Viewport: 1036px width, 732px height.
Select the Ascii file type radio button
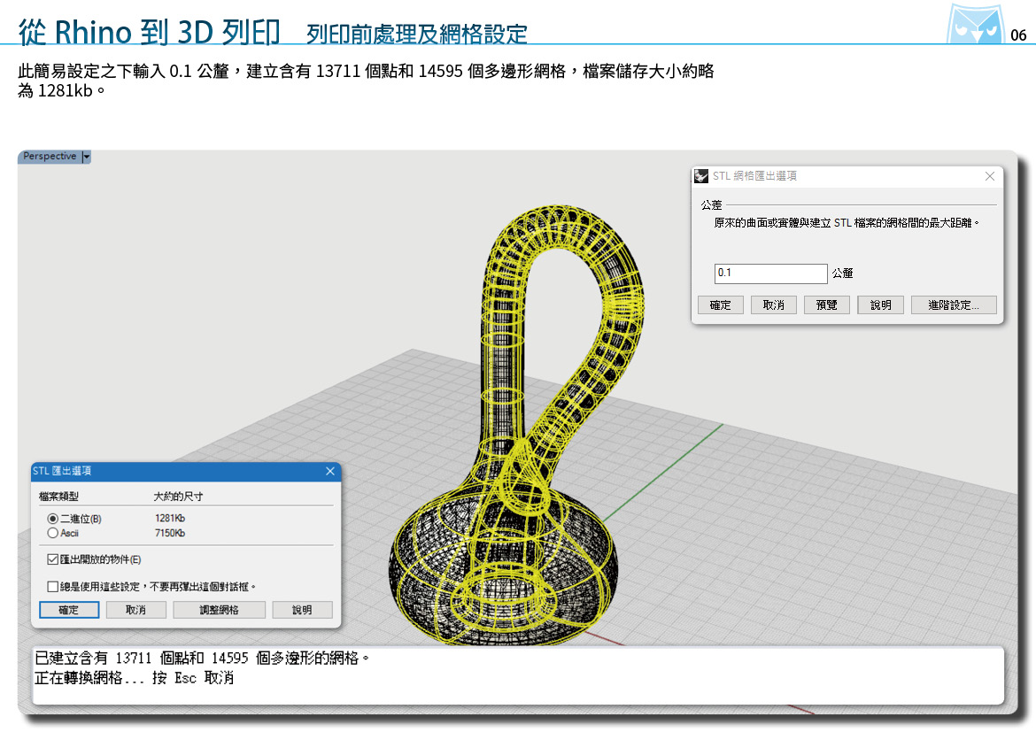53,533
